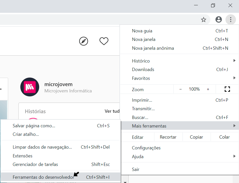Screen dimensions: 239x183
Task: Click the Microjovem Informática name text
Action: [x=68, y=91]
